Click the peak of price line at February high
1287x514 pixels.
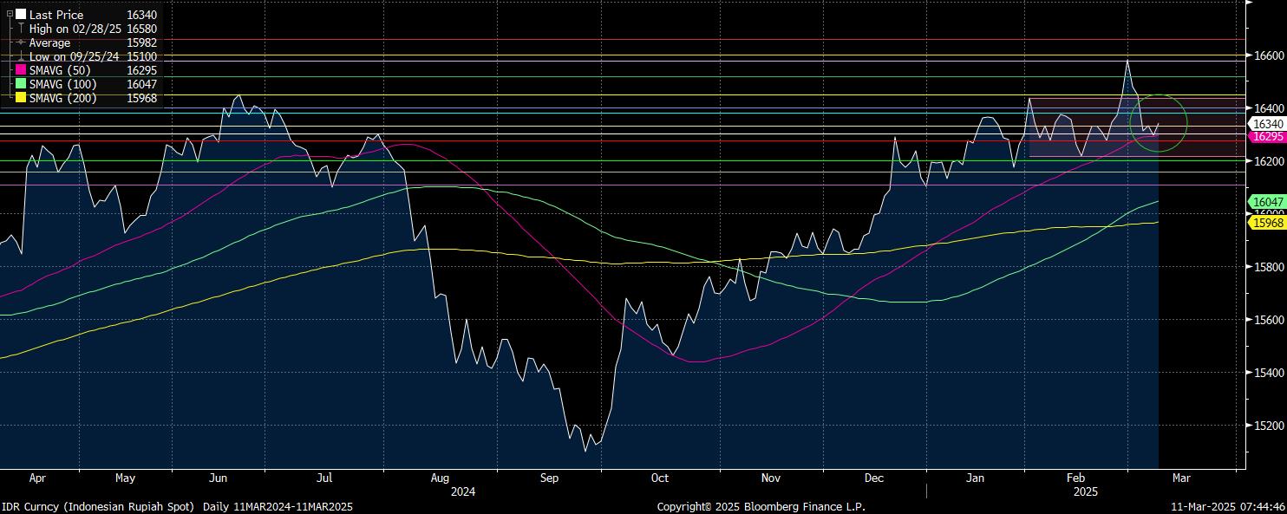click(x=1127, y=61)
